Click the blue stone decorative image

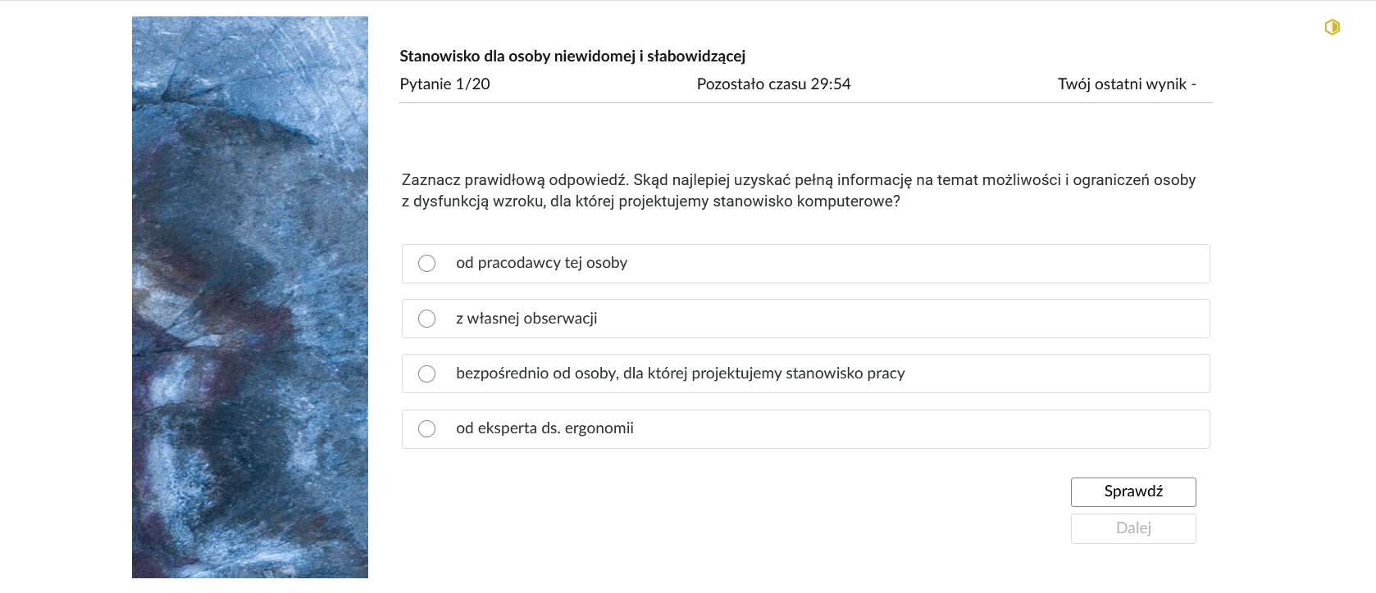(250, 295)
